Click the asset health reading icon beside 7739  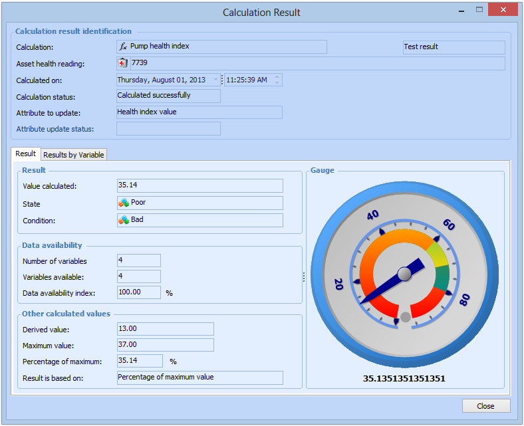pyautogui.click(x=123, y=63)
